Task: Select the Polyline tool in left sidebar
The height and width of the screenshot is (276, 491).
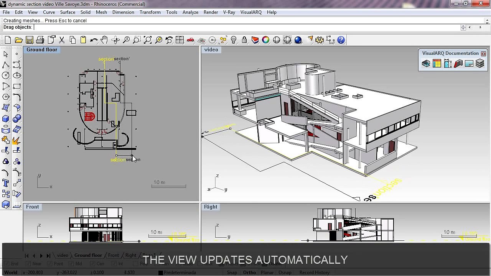Action: tap(6, 65)
